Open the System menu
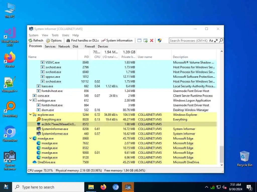 (x=33, y=35)
